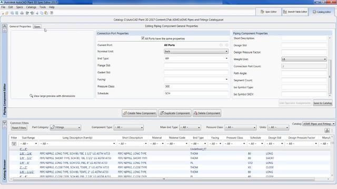This screenshot has width=337, height=189.
Task: Switch to the Branch Table Editor tab
Action: coord(295,12)
